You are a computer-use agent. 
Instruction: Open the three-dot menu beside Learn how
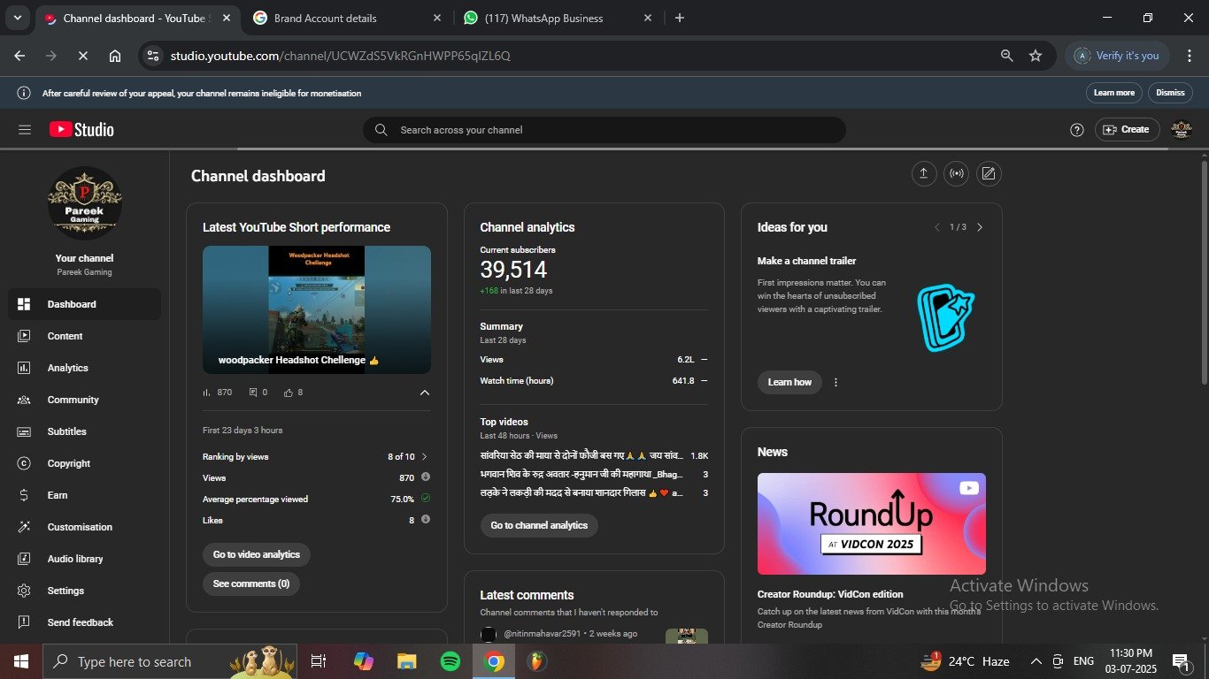[x=836, y=383]
